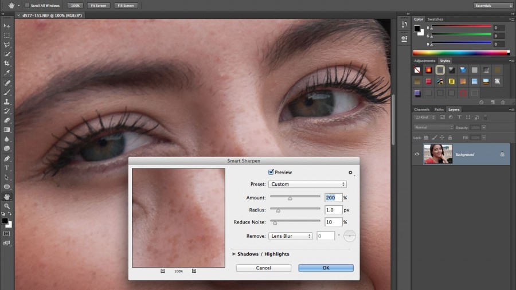The height and width of the screenshot is (290, 516).
Task: Toggle Quick Mask mode icon
Action: pos(6,234)
